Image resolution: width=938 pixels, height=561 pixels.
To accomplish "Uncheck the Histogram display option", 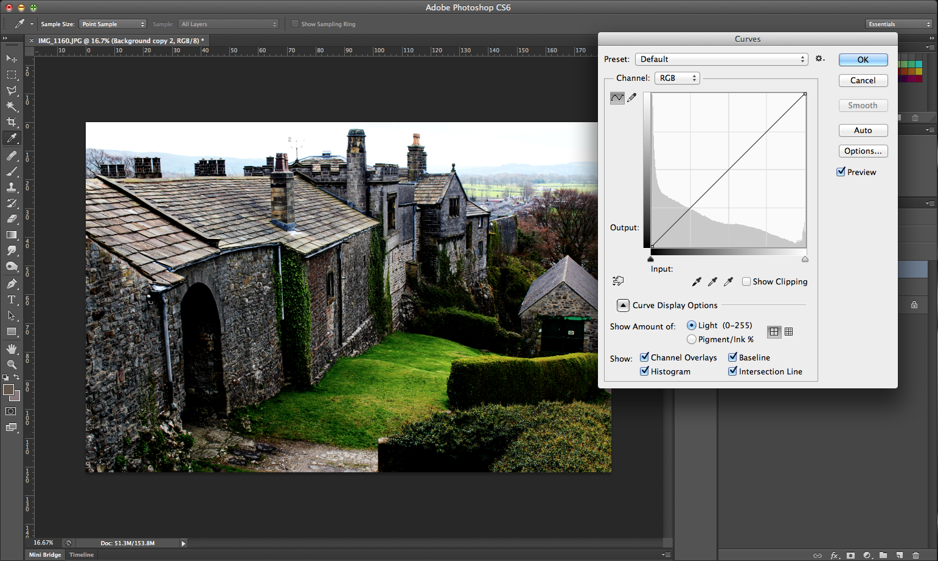I will (x=644, y=371).
